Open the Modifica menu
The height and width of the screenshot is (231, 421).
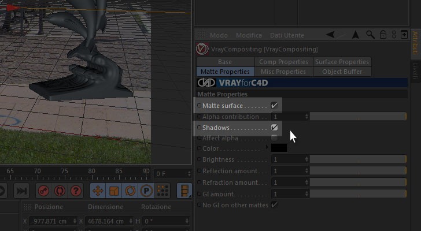click(249, 35)
